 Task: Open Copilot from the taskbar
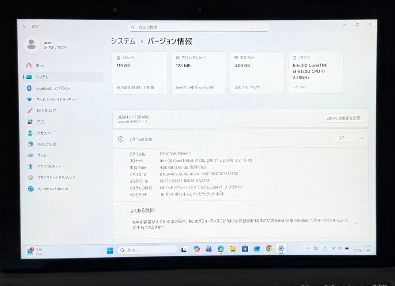[196, 249]
